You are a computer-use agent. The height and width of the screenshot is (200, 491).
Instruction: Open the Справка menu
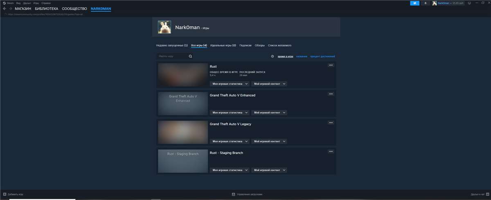coord(46,3)
